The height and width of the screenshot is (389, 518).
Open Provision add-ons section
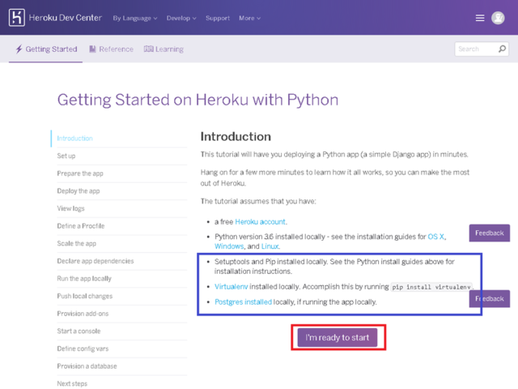pyautogui.click(x=83, y=314)
